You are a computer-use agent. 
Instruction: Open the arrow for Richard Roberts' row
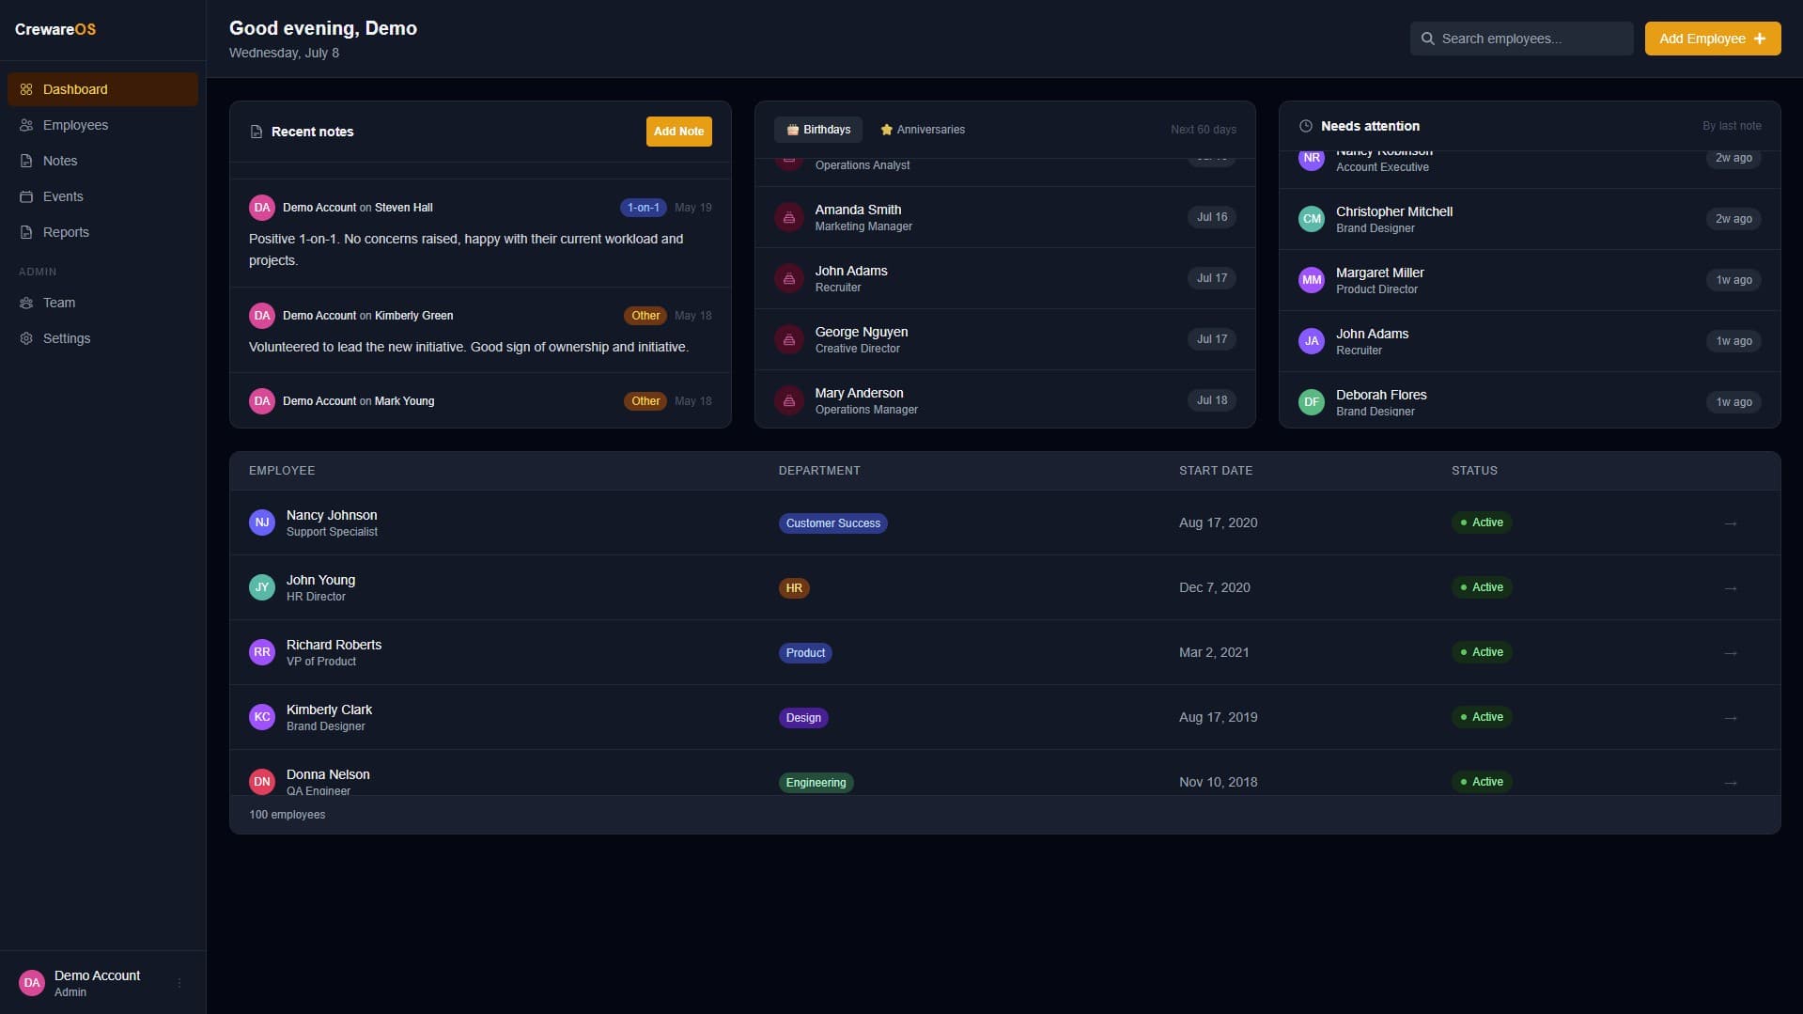1731,653
